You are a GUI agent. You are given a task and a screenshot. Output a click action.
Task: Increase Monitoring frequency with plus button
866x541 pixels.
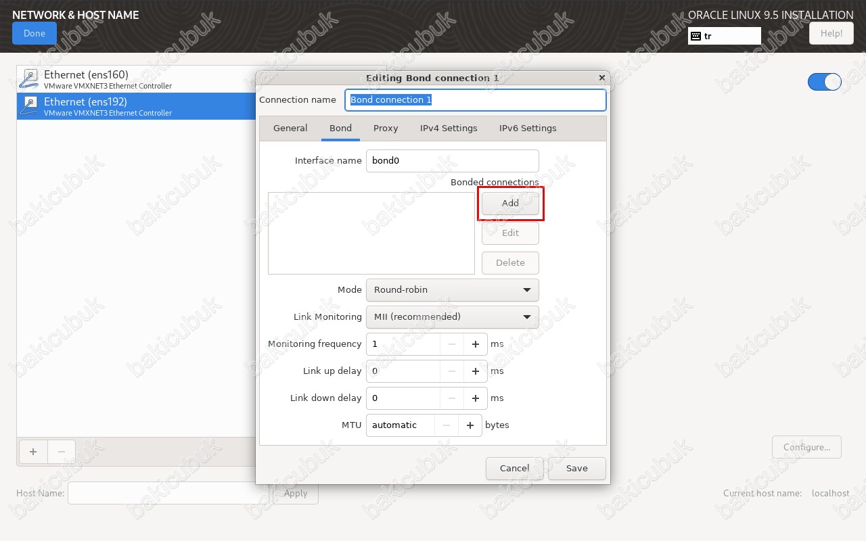pos(476,344)
